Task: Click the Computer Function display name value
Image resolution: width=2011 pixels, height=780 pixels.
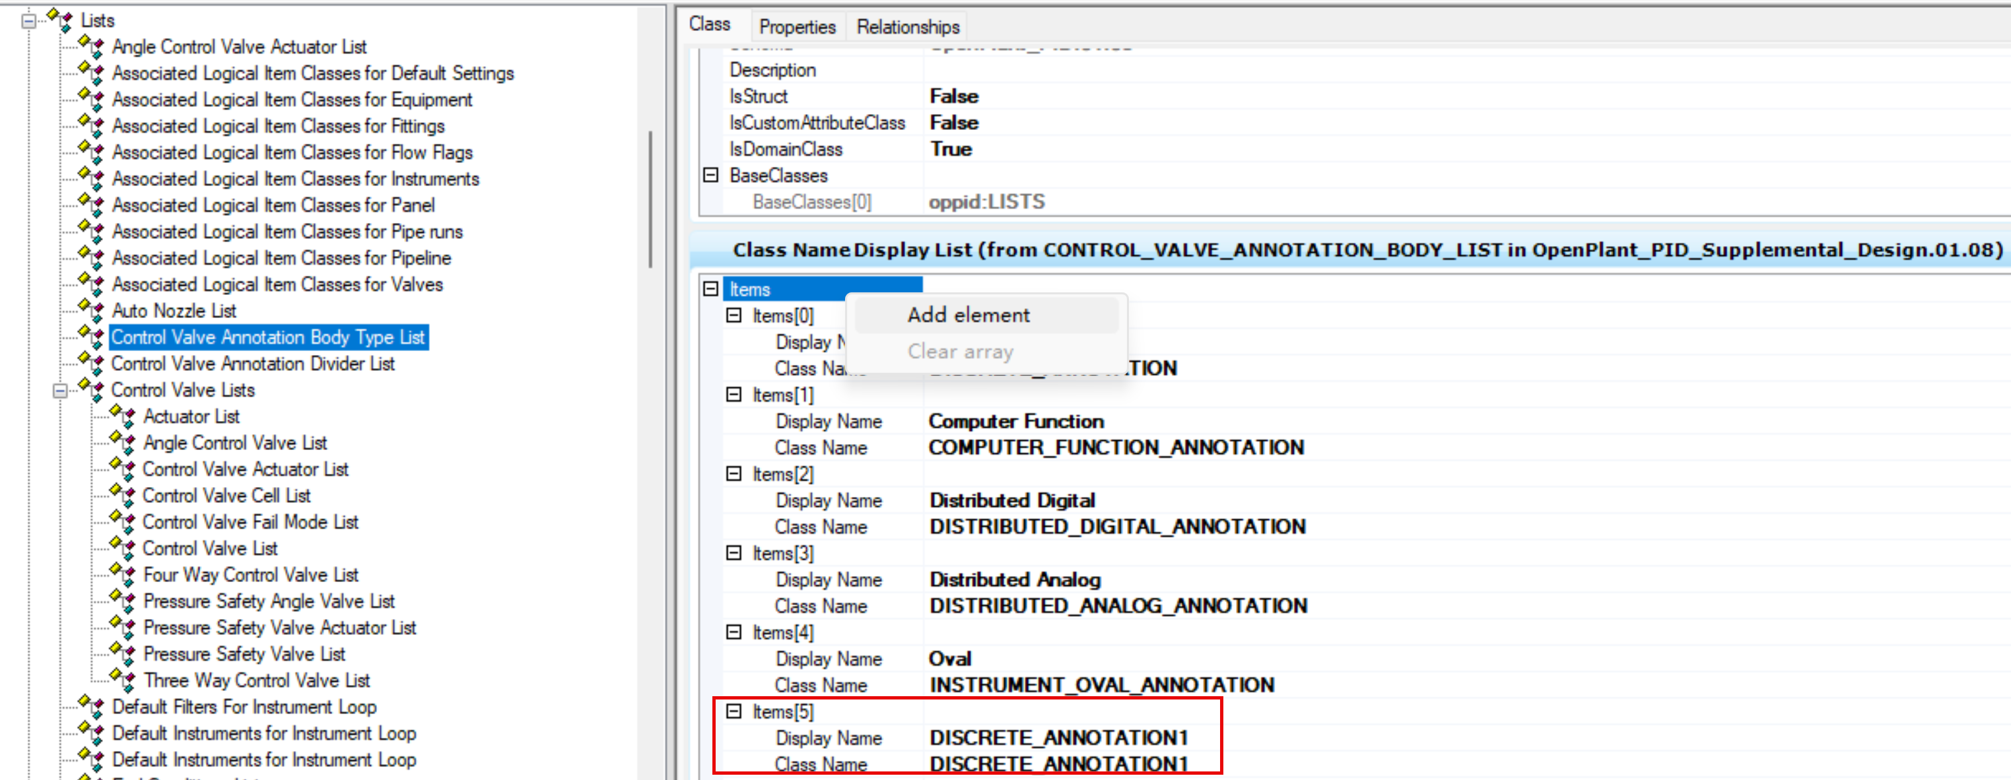Action: [1015, 421]
